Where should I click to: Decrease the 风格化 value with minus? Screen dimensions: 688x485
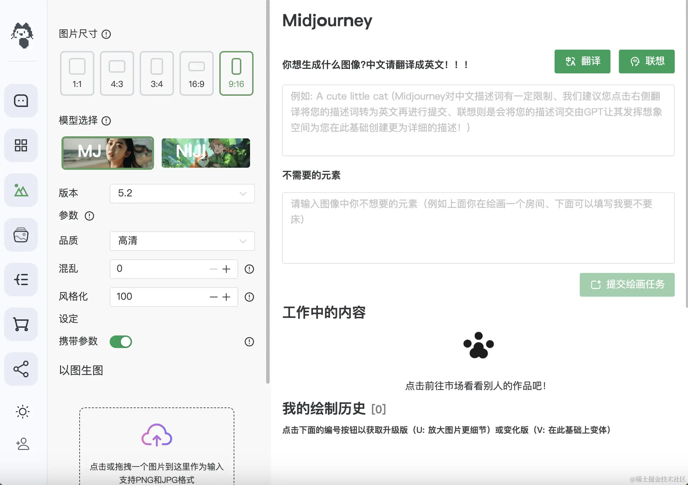tap(214, 297)
